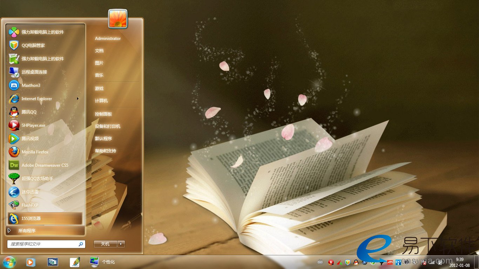
Task: Click the window switcher icon on taskbar
Action: (53, 262)
